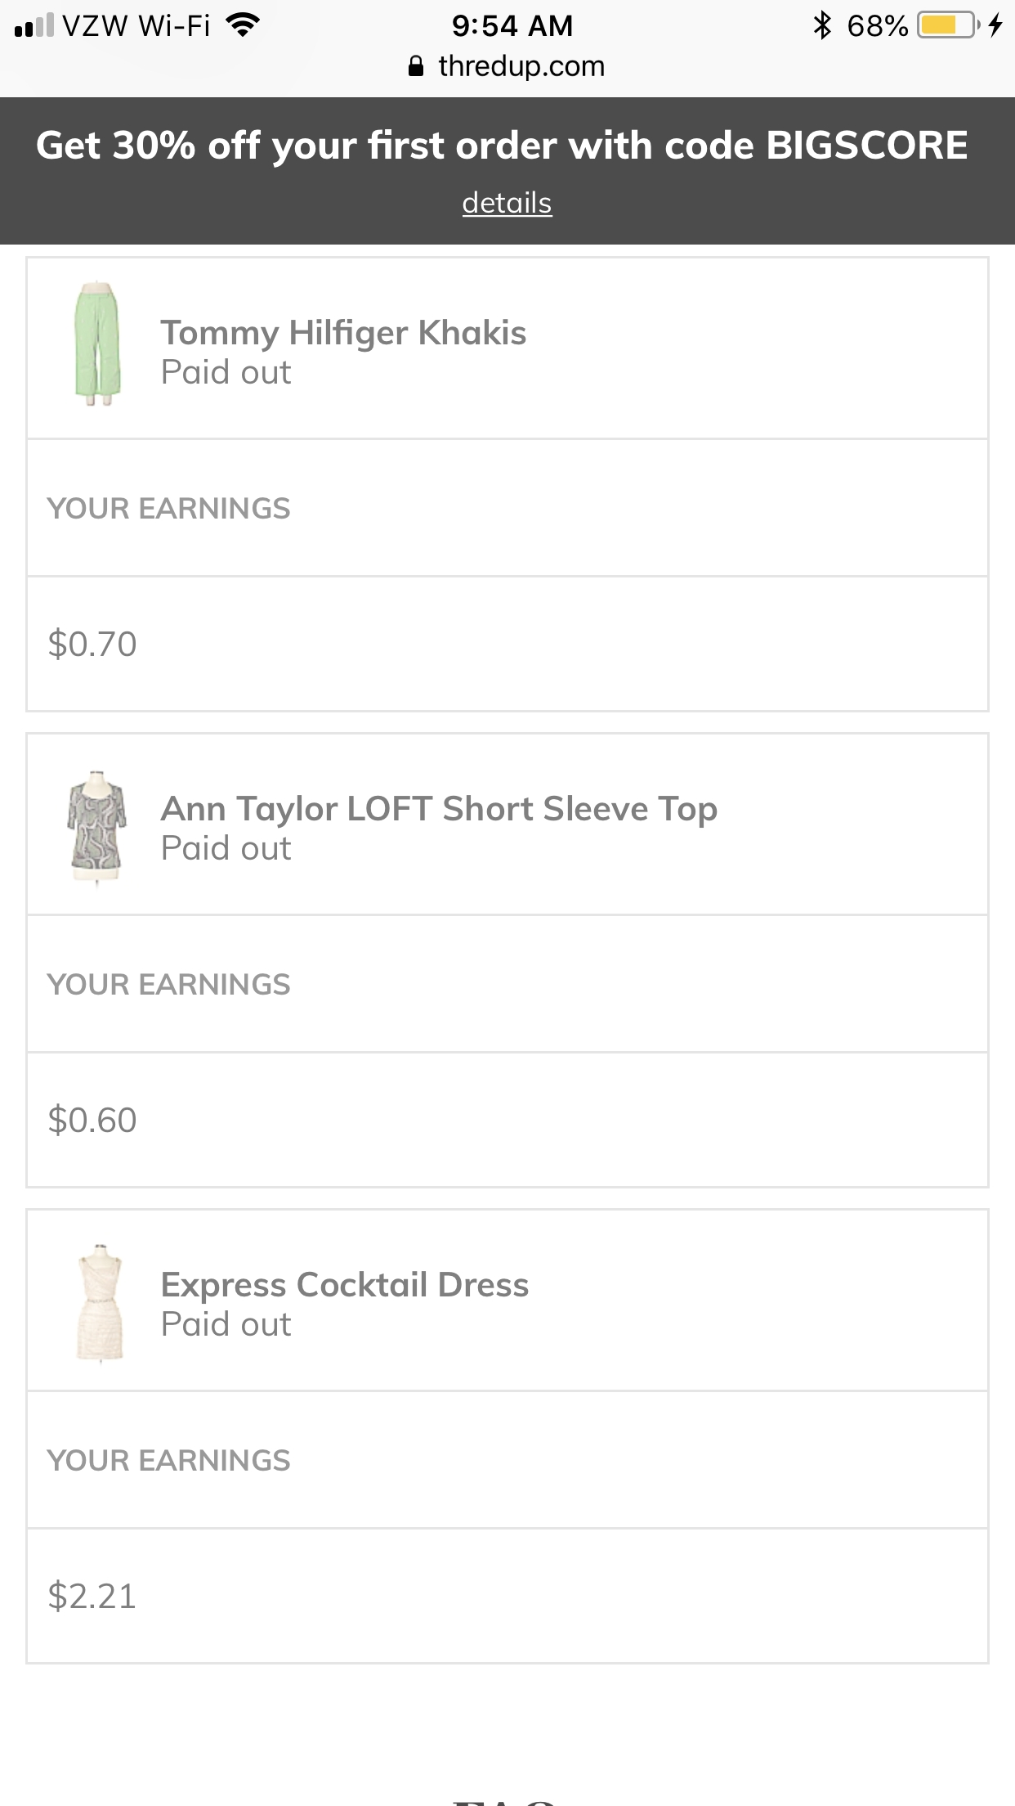This screenshot has width=1015, height=1806.
Task: Tap the battery indicator icon
Action: pyautogui.click(x=948, y=26)
